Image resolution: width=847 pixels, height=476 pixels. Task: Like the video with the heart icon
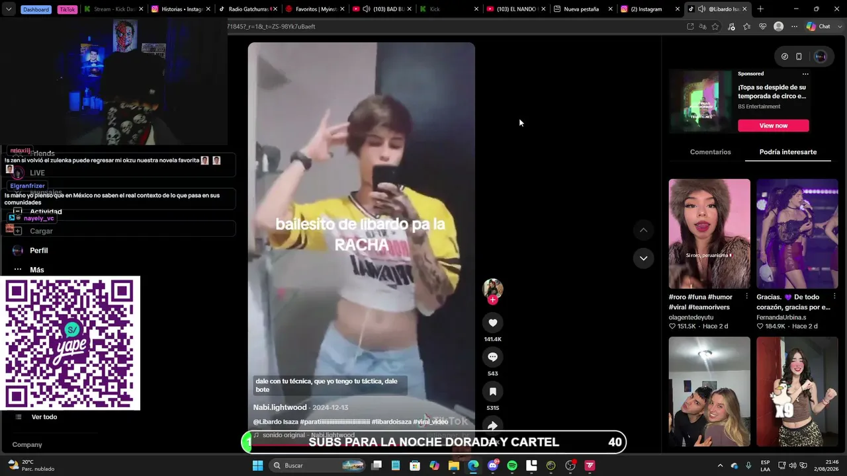click(492, 323)
